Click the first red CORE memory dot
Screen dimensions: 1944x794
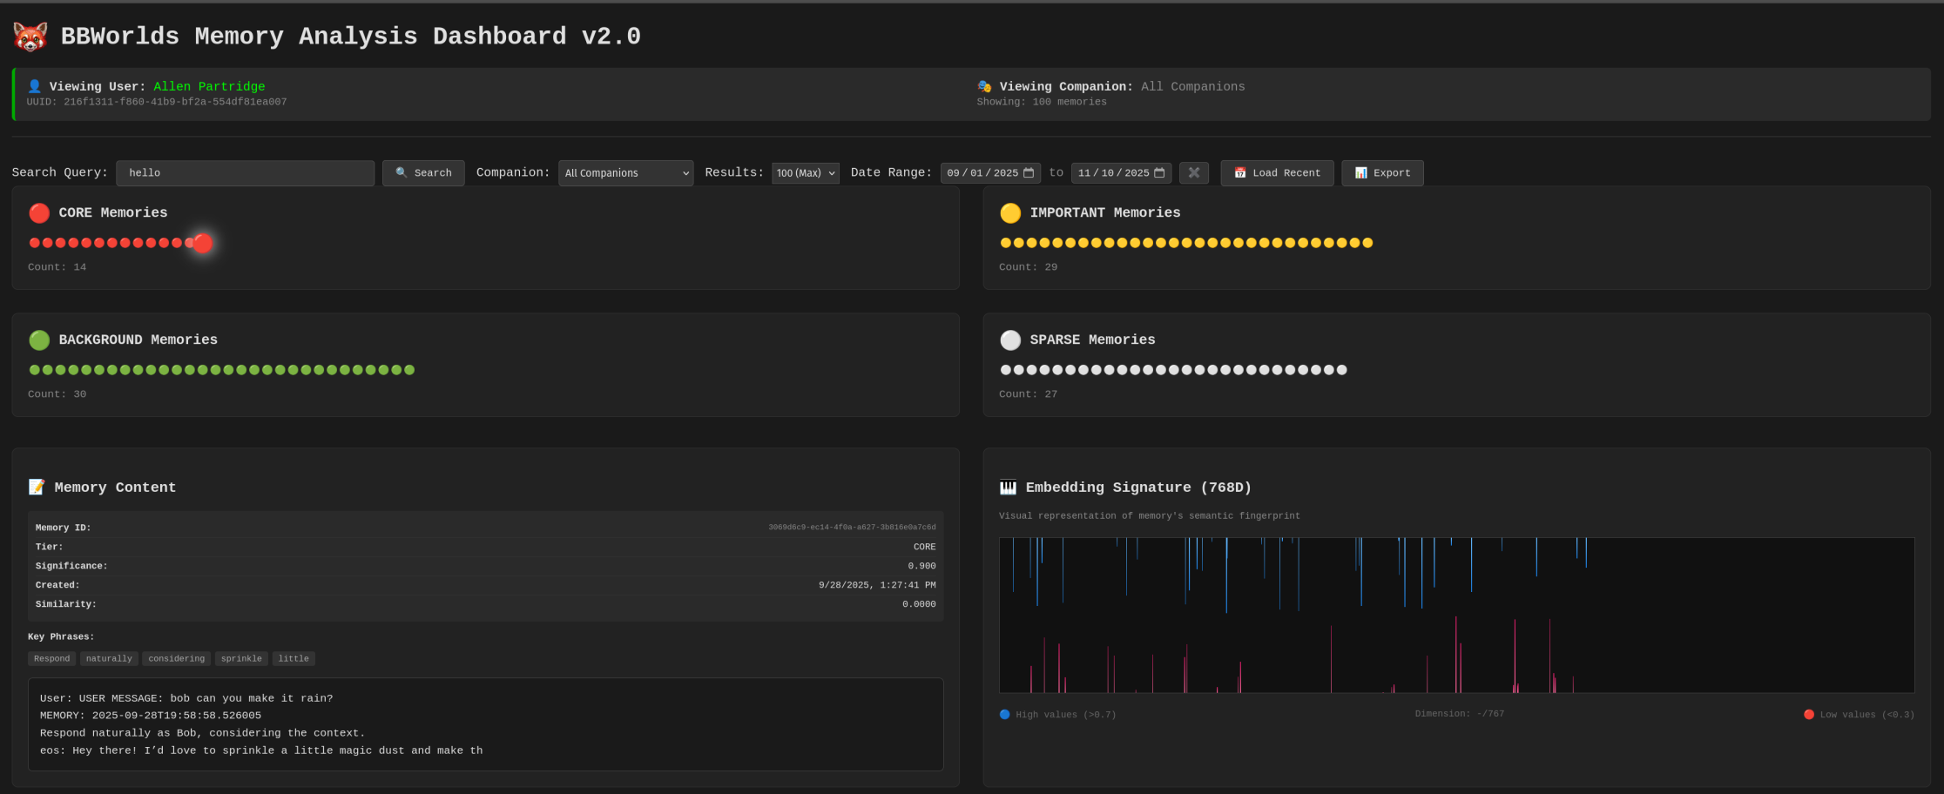click(35, 243)
